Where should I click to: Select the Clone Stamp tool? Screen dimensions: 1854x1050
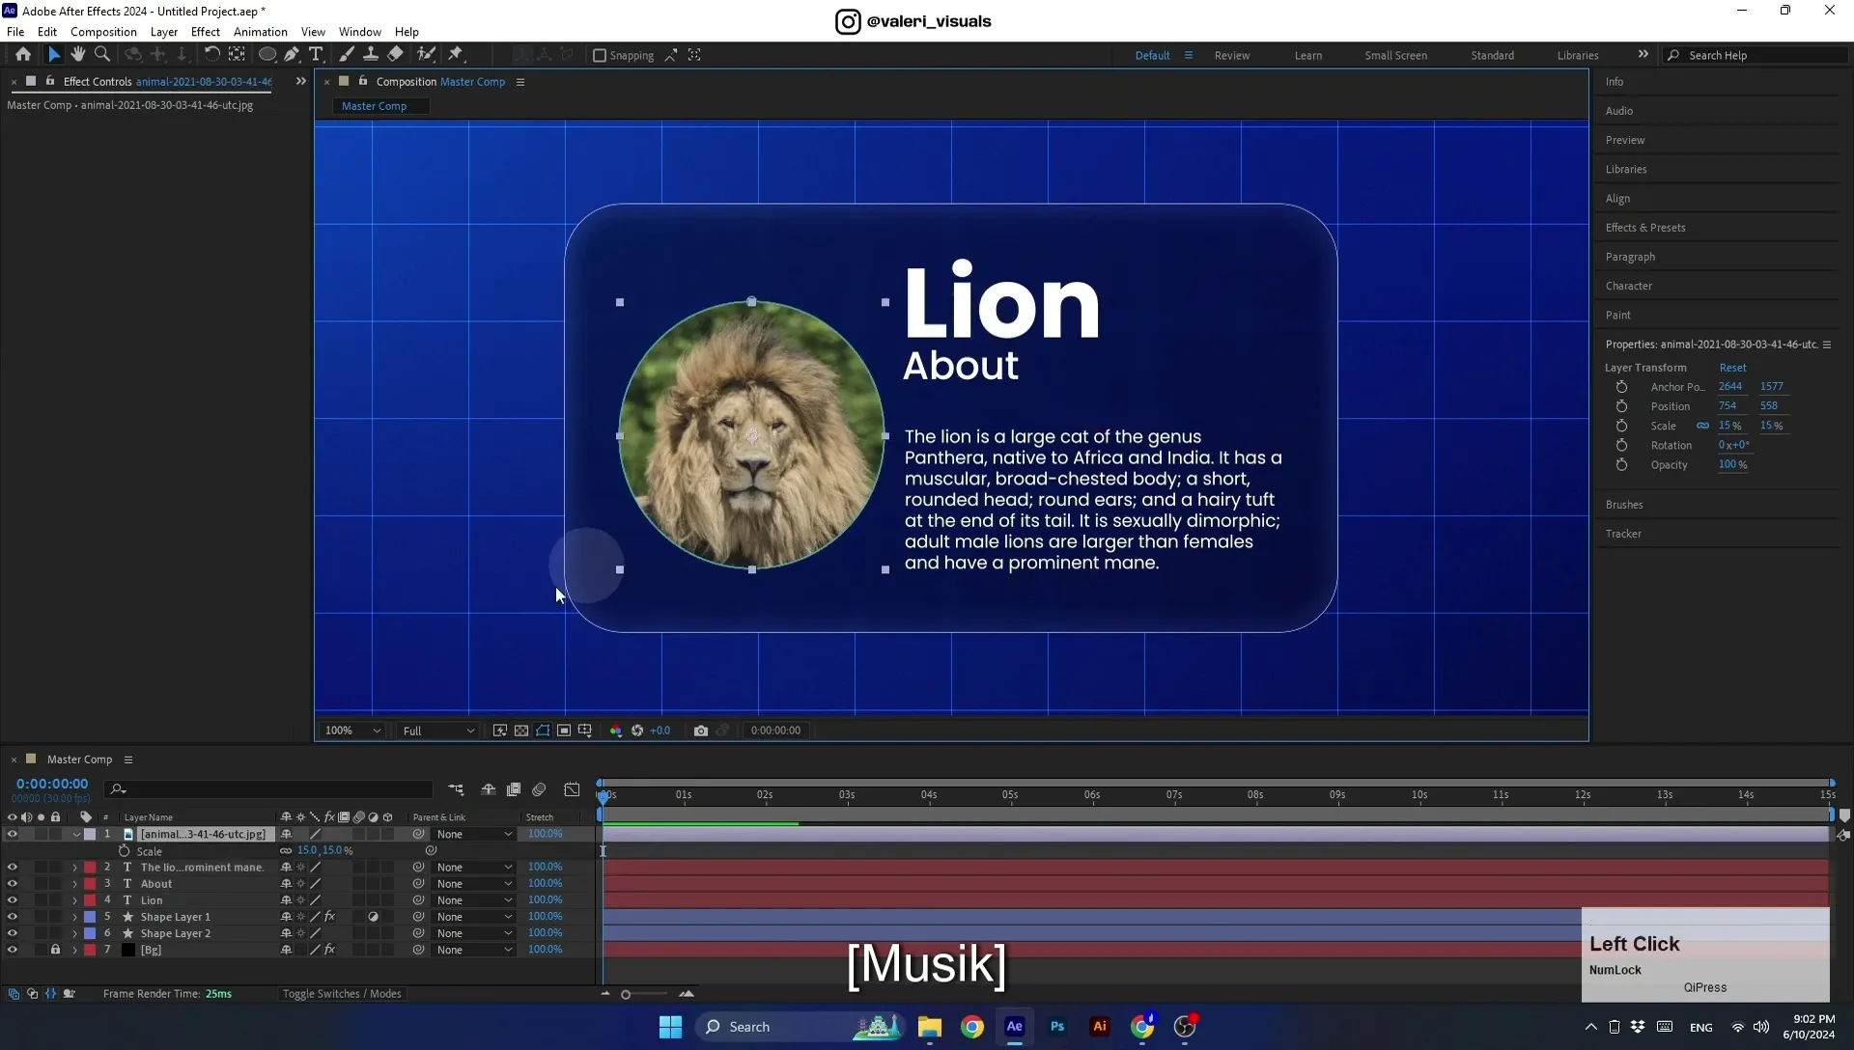371,55
